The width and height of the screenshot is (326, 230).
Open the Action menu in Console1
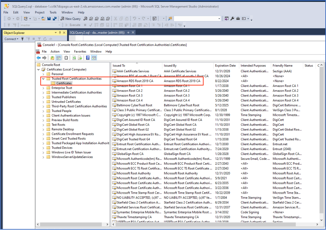point(55,52)
